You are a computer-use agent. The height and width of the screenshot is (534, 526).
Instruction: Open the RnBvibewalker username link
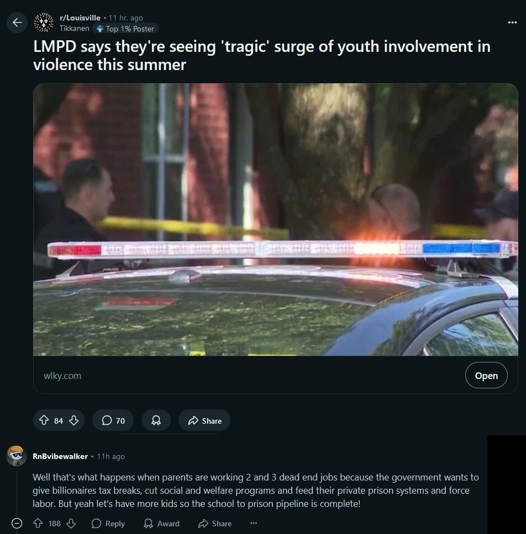pos(60,456)
